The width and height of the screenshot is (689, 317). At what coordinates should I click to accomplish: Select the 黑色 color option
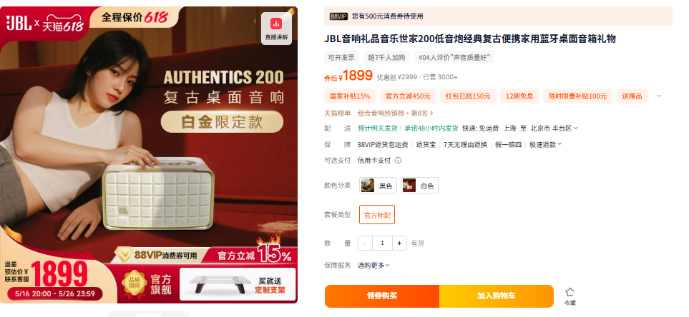[x=378, y=186]
